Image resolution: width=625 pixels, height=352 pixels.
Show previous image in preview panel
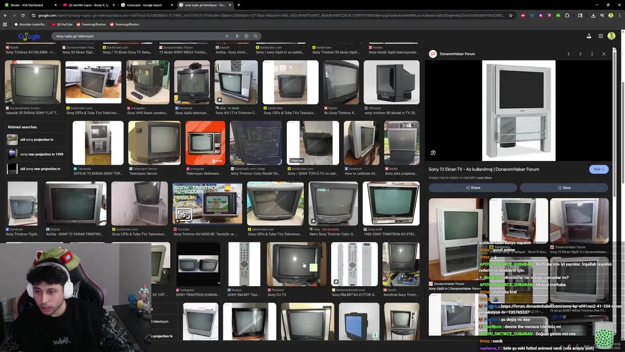568,54
